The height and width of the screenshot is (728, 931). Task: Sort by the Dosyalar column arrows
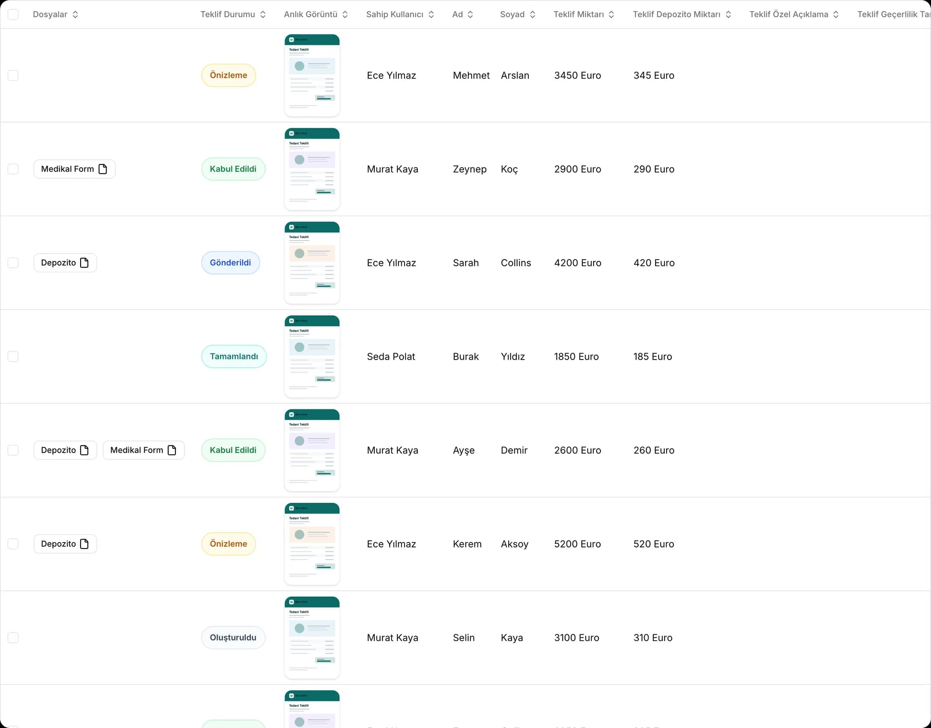pos(75,14)
